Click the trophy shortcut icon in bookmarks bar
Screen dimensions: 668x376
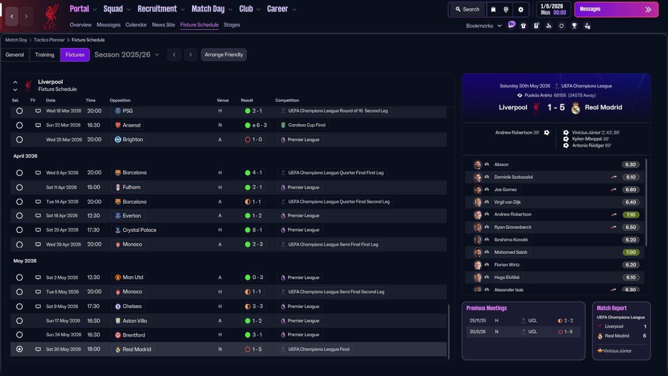click(574, 26)
